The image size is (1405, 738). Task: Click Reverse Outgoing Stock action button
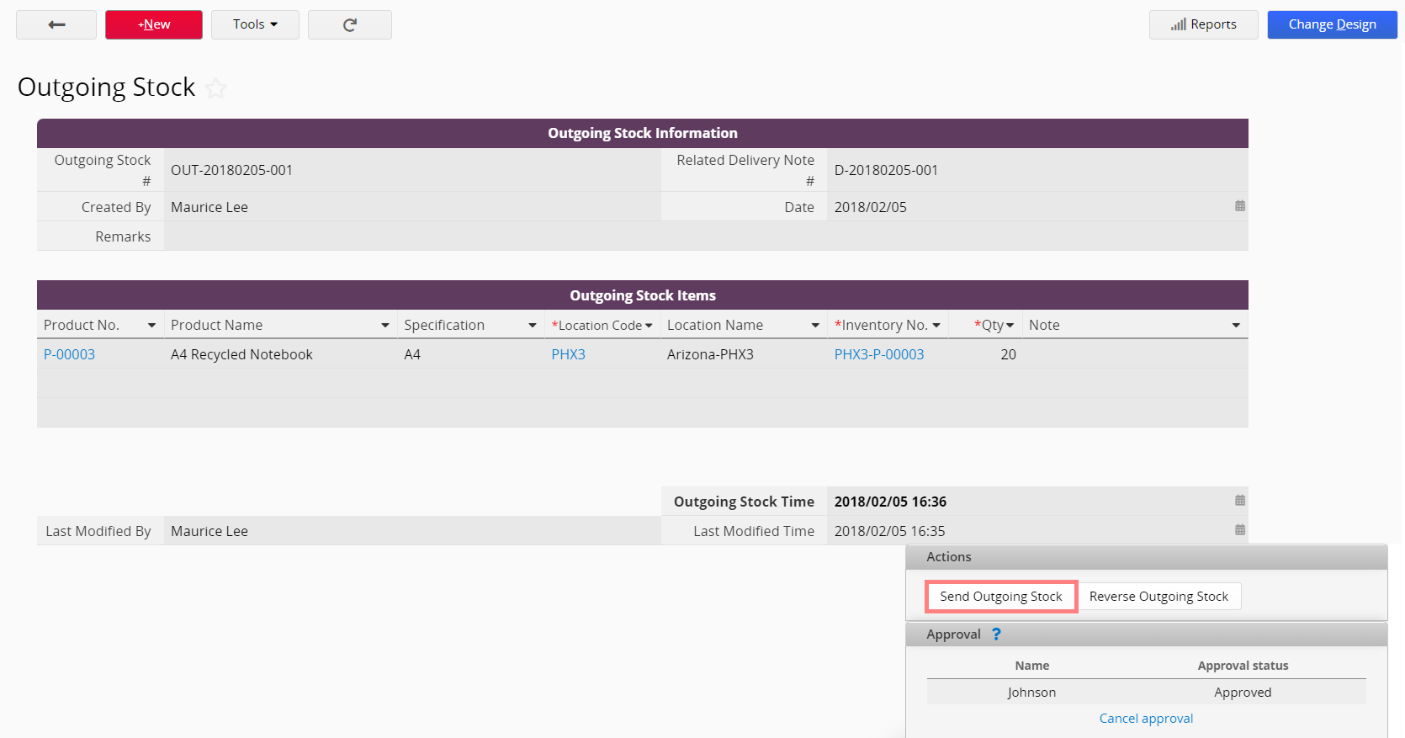(x=1158, y=597)
